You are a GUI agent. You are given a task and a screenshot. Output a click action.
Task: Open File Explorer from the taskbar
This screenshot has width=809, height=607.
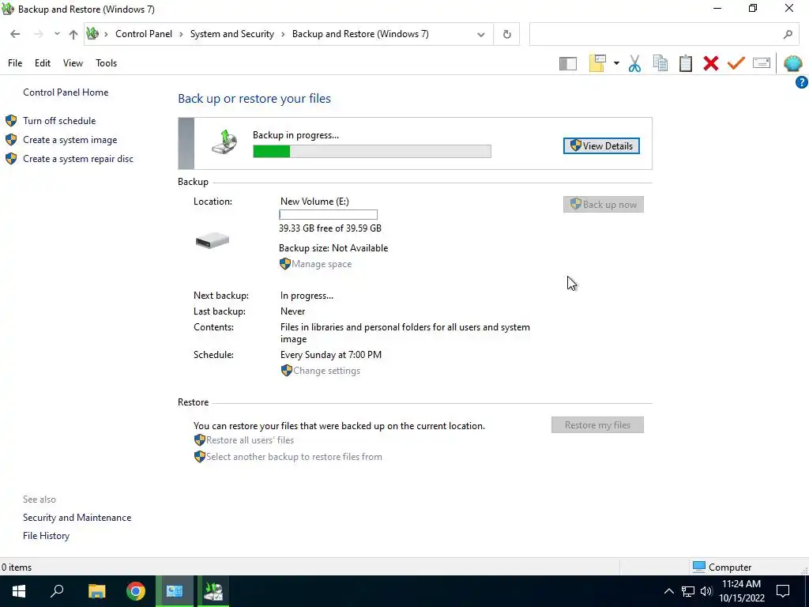pyautogui.click(x=96, y=591)
